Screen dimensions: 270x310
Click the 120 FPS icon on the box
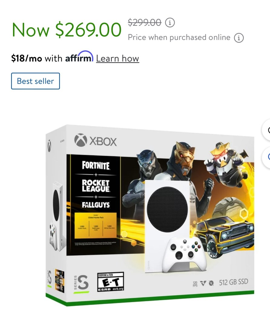click(195, 284)
